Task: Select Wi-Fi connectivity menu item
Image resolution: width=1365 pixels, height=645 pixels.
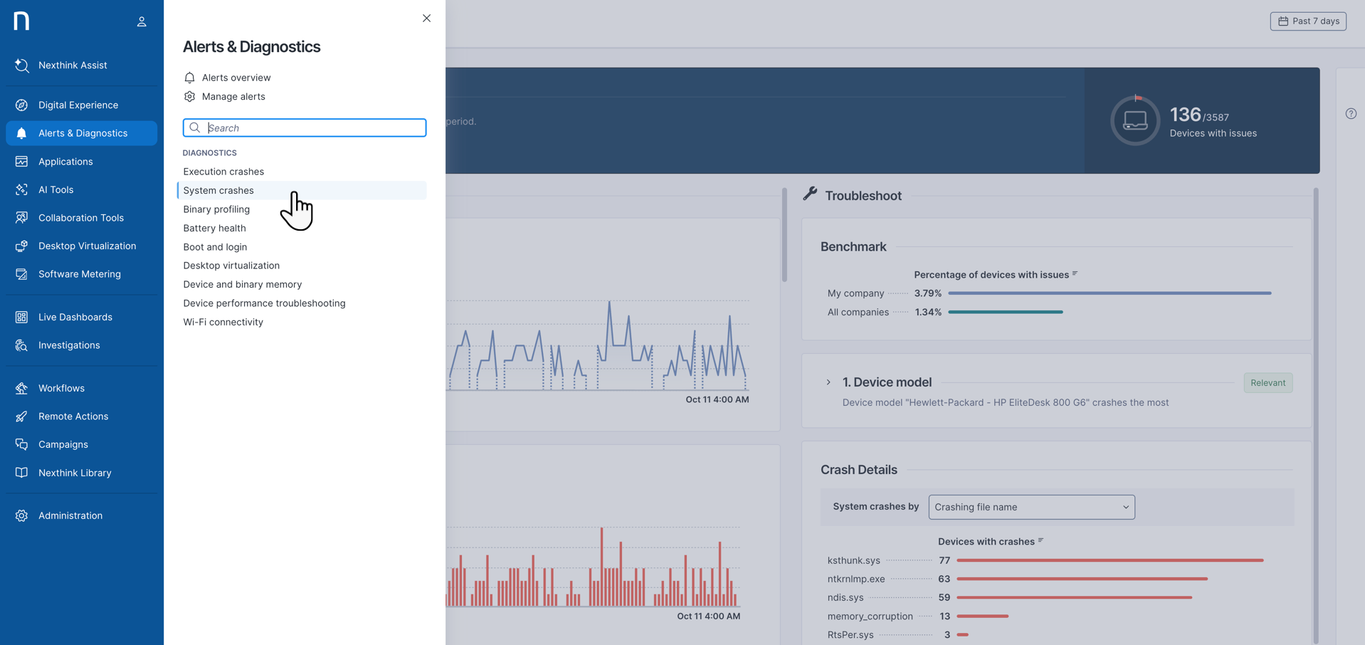Action: click(x=223, y=322)
